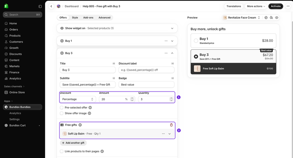Open Bundlex Bundles Settings sub-item
The image size is (293, 158).
(x=14, y=120)
